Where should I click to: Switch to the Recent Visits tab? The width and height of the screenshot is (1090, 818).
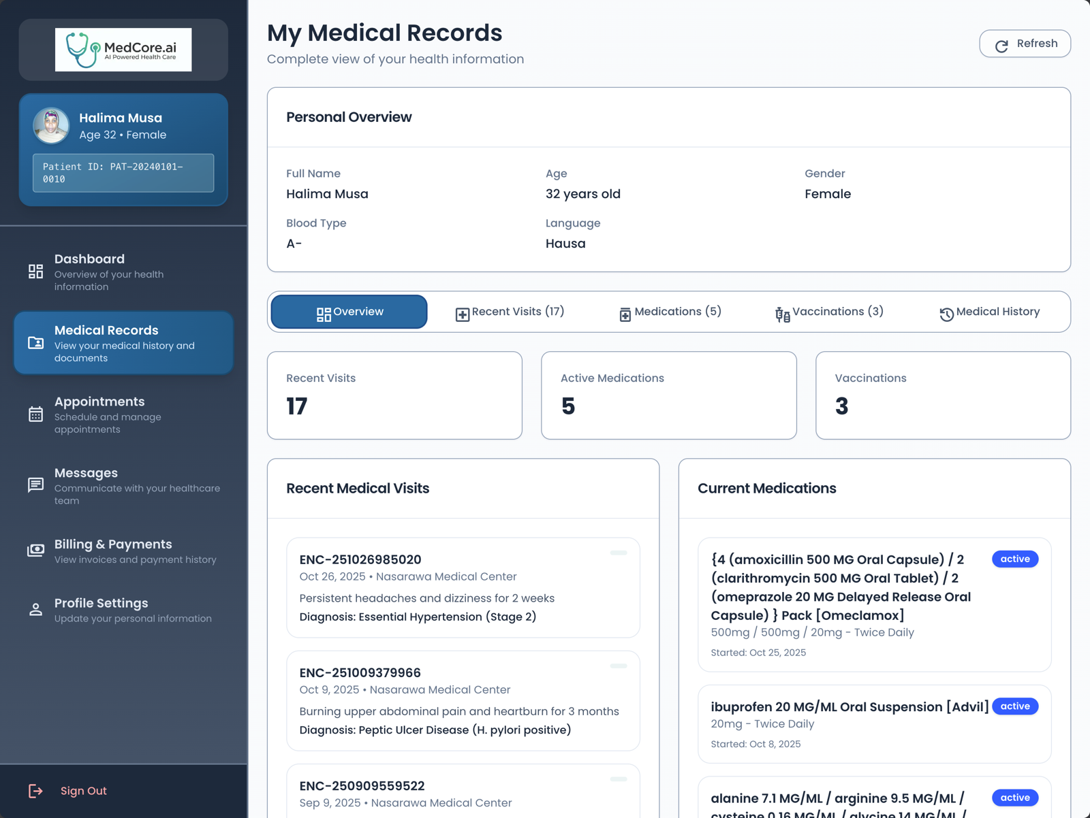tap(510, 312)
